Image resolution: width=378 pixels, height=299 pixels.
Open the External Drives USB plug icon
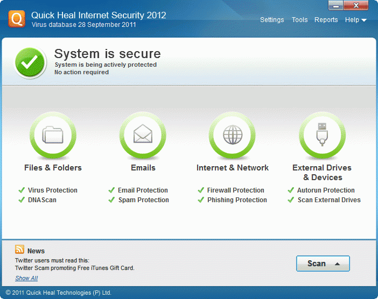tap(322, 136)
